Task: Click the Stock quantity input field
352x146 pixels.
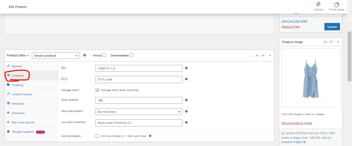Action: [139, 100]
